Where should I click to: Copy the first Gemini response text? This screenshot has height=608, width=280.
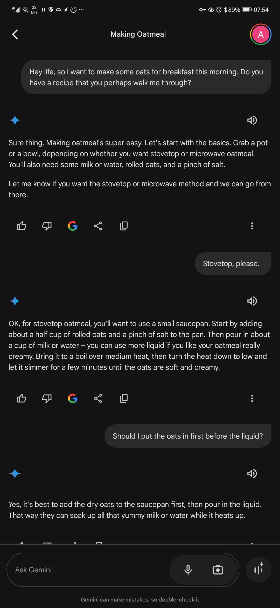pyautogui.click(x=124, y=226)
